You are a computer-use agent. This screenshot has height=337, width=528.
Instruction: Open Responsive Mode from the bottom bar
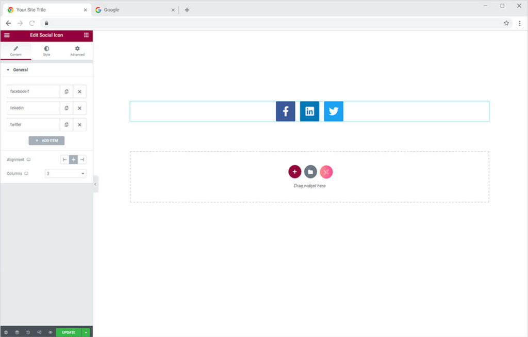click(x=39, y=332)
